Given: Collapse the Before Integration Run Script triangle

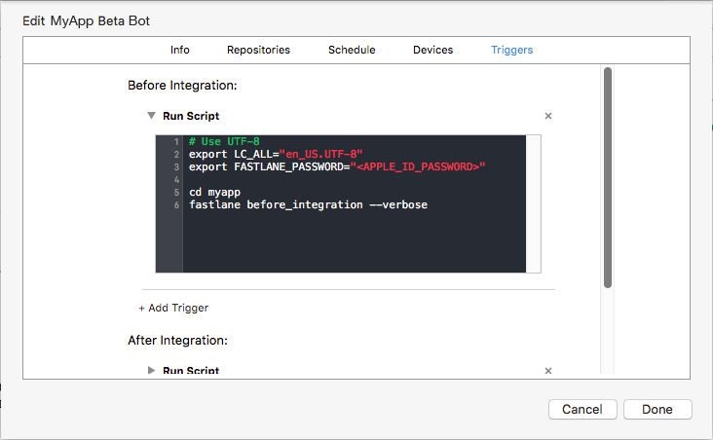Looking at the screenshot, I should coord(151,115).
